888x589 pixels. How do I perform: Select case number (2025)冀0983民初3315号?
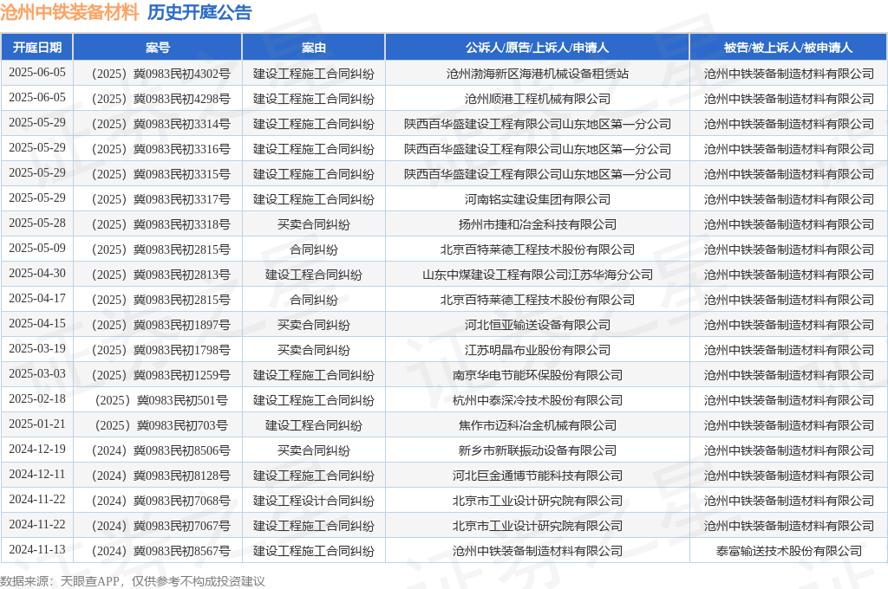click(160, 174)
